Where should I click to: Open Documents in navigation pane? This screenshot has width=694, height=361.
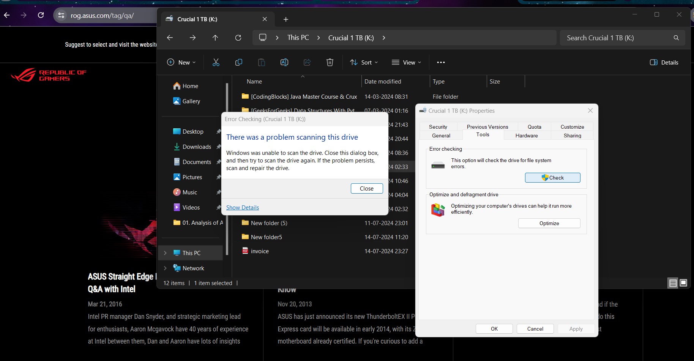197,162
